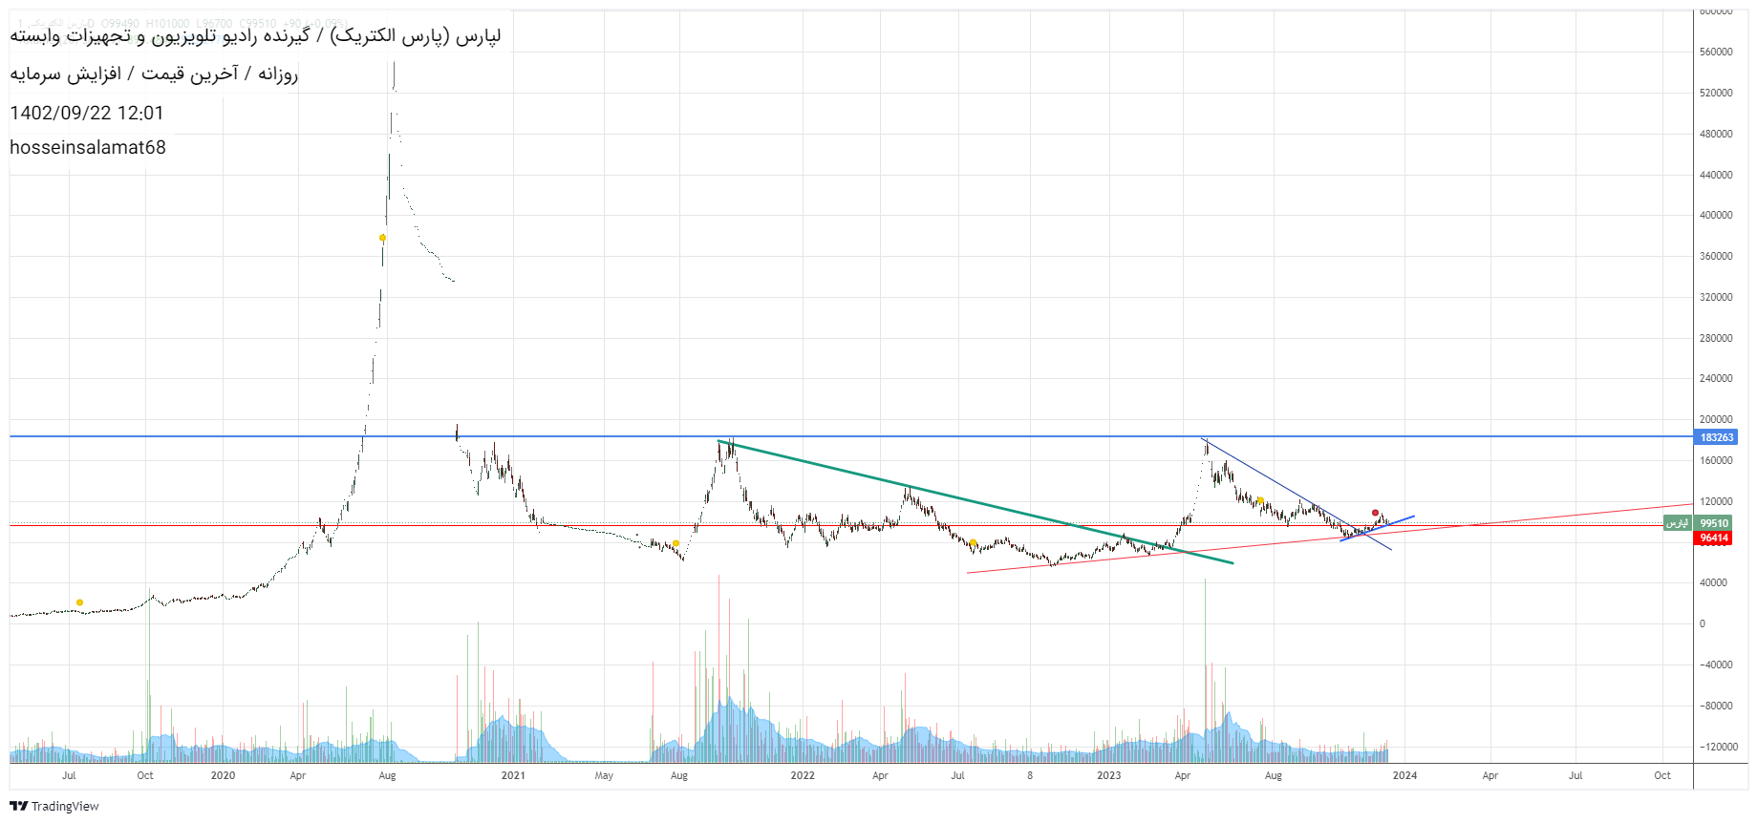Click the 2021 label on the time axis
Screen dimensions: 1758x823
point(513,775)
